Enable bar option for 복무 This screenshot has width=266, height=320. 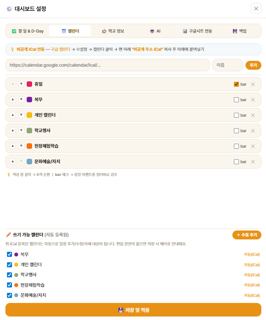tap(236, 100)
